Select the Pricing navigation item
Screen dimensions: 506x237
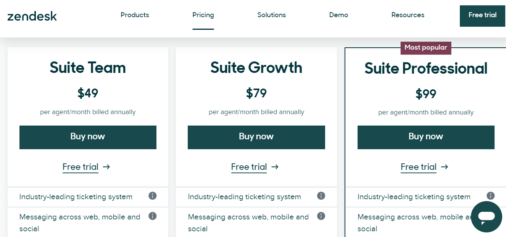[203, 15]
